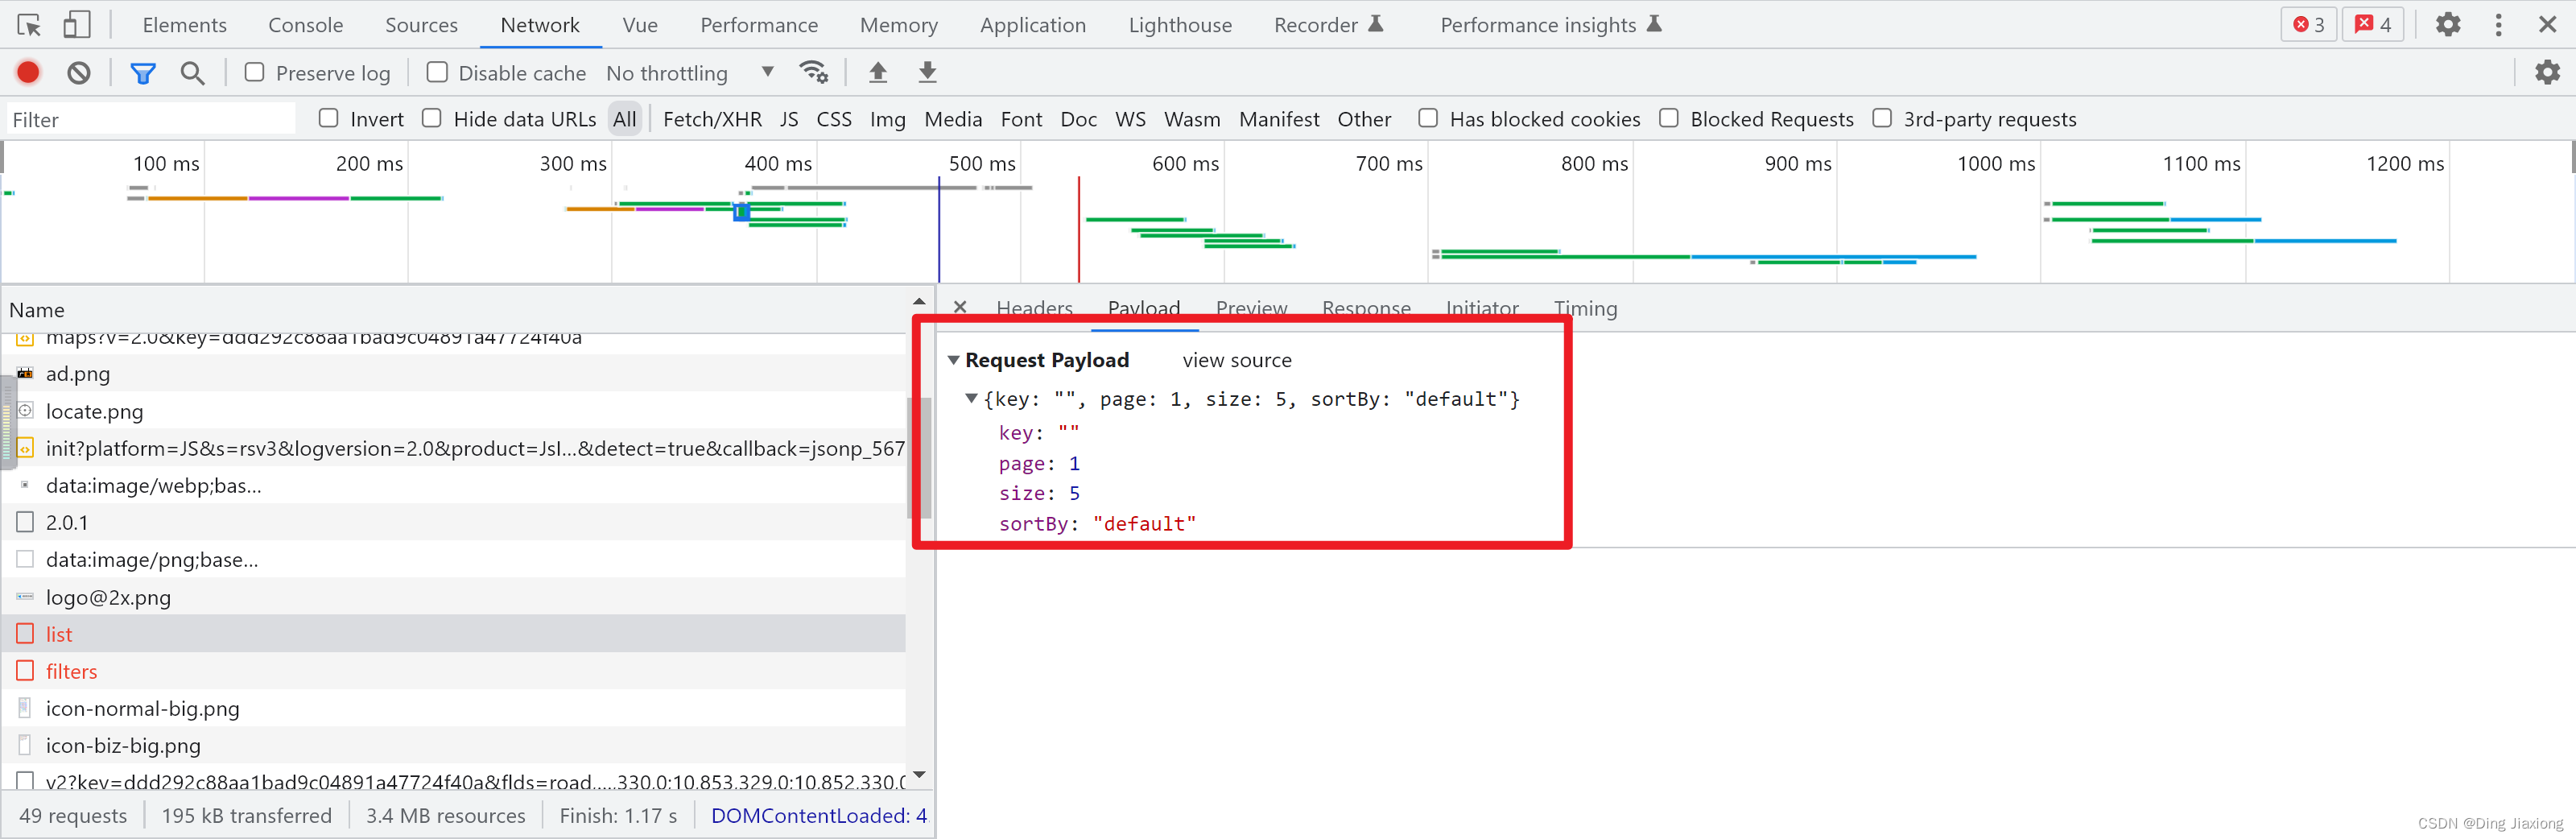
Task: Open network conditions wifi icon
Action: click(813, 72)
